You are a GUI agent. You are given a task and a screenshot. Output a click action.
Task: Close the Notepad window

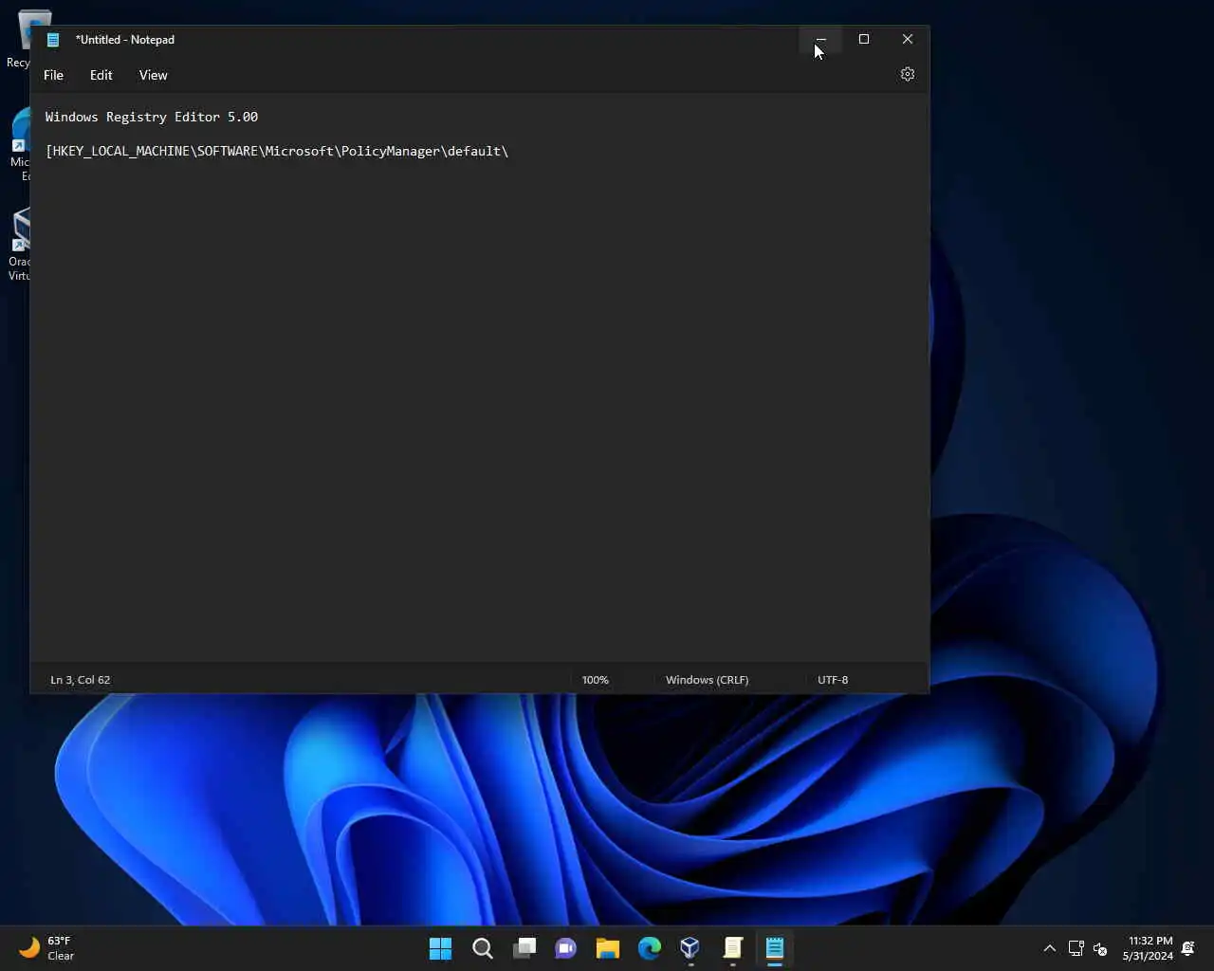tap(908, 39)
